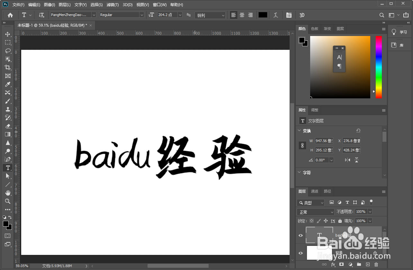Toggle layer filter on/off switch
The image size is (413, 270).
click(371, 203)
